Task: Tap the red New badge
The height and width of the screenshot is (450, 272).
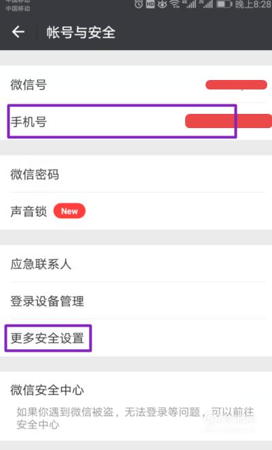Action: tap(69, 211)
